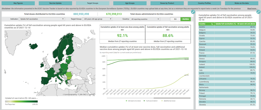Image resolution: width=261 pixels, height=110 pixels.
Task: Select the Netherlands row in the table
Action: pos(227,87)
